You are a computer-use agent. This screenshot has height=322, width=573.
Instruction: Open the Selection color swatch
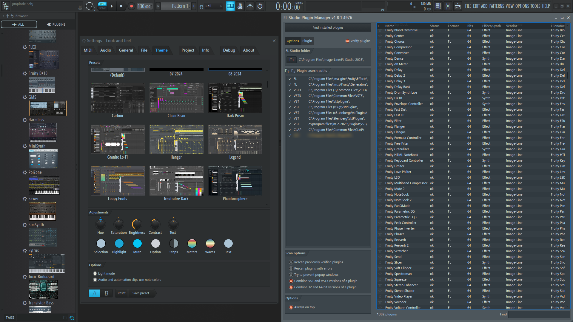101,244
